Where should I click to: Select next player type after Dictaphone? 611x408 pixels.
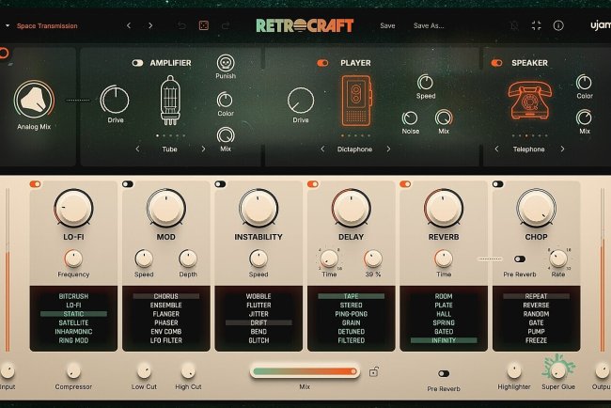(x=388, y=149)
